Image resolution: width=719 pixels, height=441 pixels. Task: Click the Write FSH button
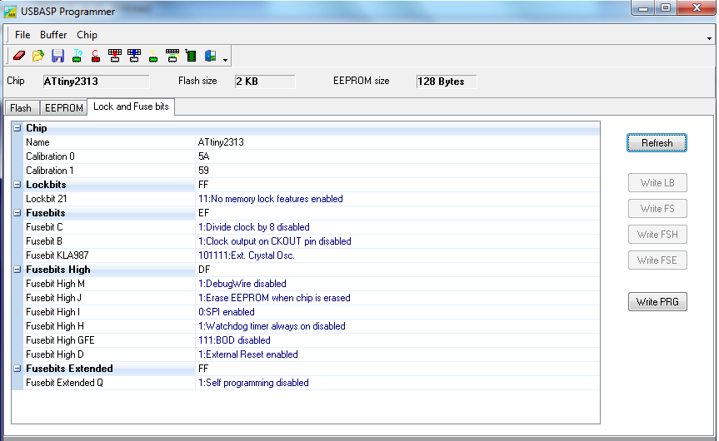coord(657,235)
